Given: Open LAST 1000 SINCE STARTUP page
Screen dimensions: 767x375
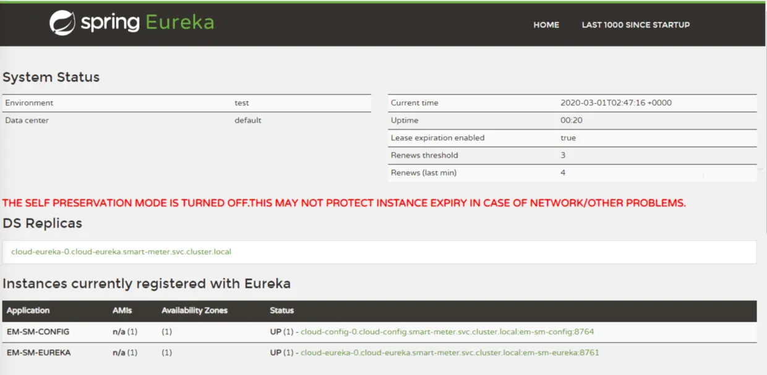Looking at the screenshot, I should 636,25.
